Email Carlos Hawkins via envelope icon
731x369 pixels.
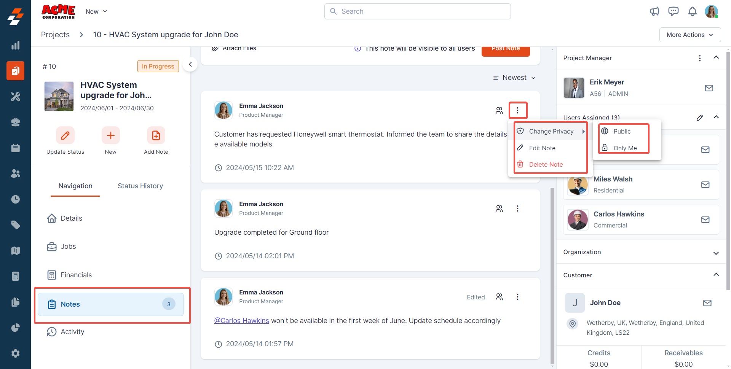(x=705, y=219)
